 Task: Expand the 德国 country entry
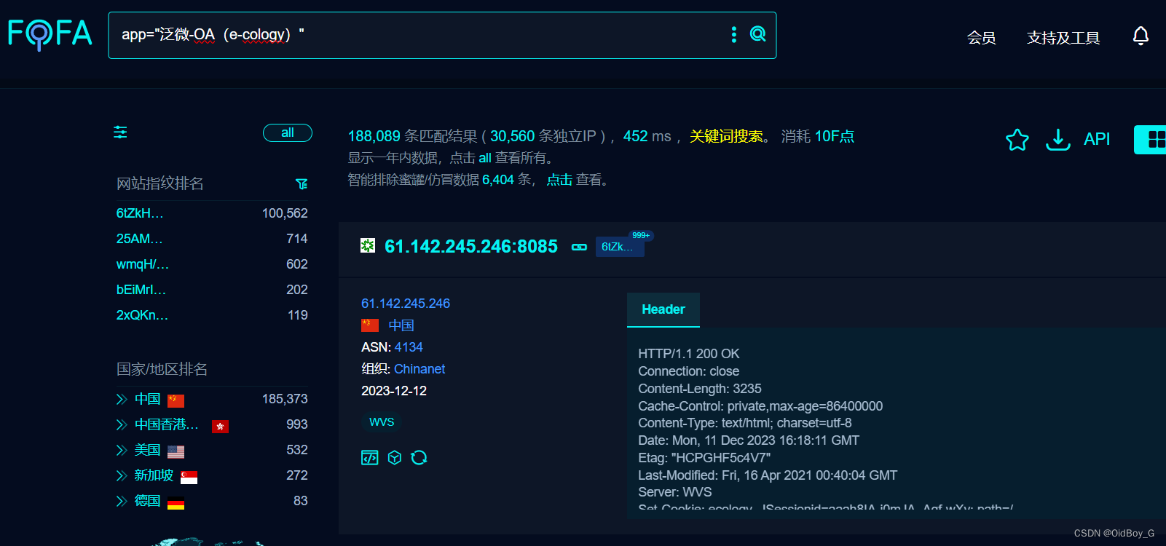pos(122,501)
